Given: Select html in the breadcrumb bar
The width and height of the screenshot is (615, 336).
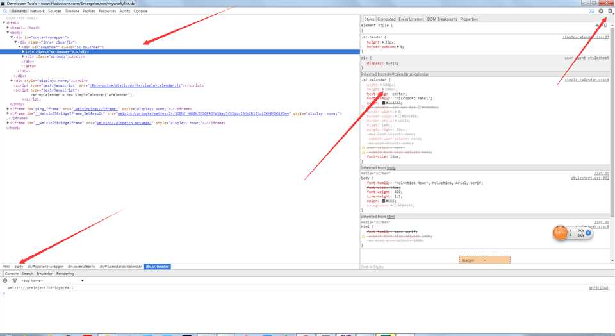Looking at the screenshot, I should (6, 267).
